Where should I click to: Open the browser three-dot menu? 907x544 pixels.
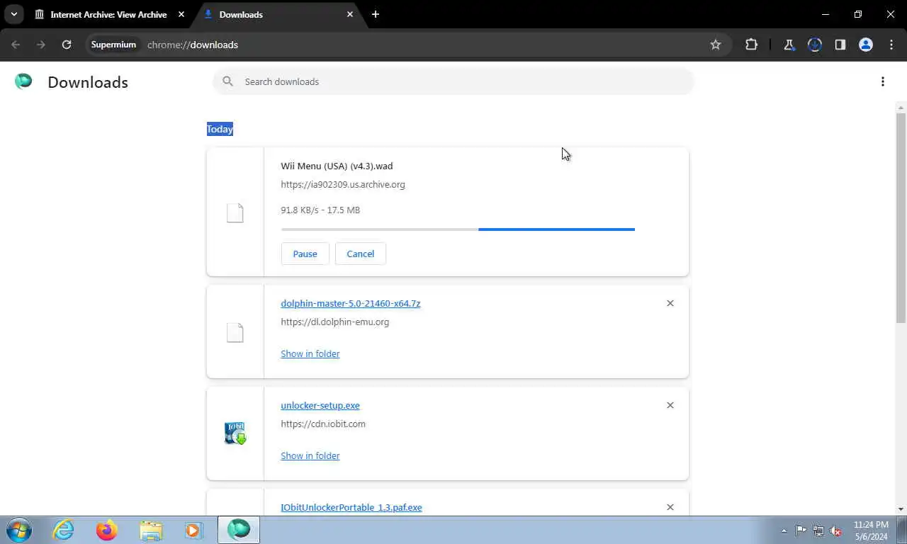click(891, 45)
